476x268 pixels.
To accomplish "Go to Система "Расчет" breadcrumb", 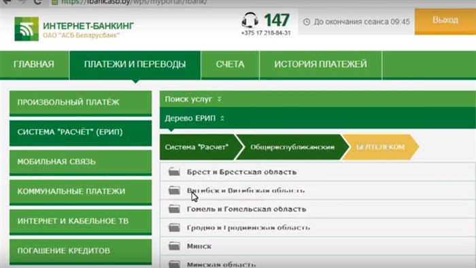I will click(201, 147).
